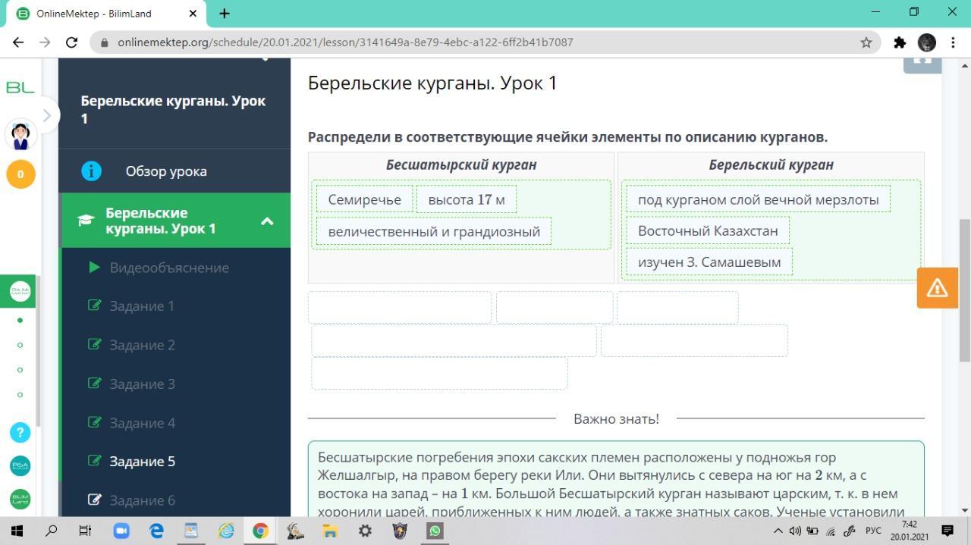Expand sidebar with the right arrow toggle
This screenshot has width=971, height=545.
point(47,115)
